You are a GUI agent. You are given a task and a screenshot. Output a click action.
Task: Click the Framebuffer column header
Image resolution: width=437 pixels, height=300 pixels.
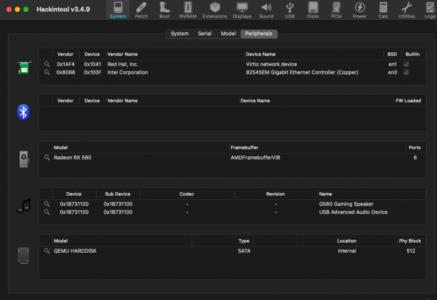[317, 148]
